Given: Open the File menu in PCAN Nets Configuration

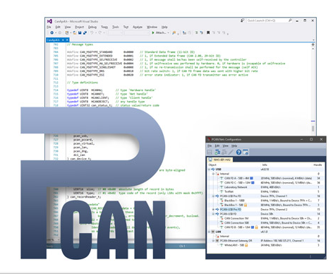Looking at the screenshot, I should coord(210,145).
